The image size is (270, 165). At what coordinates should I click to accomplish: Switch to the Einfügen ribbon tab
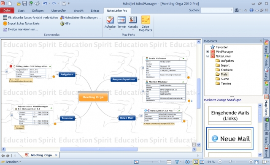38,11
